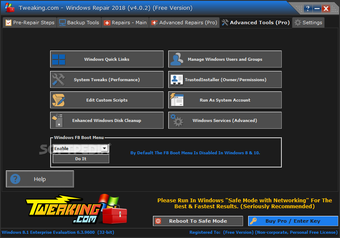340x238 pixels.
Task: Click the gear icon on Settings tab
Action: pyautogui.click(x=298, y=23)
